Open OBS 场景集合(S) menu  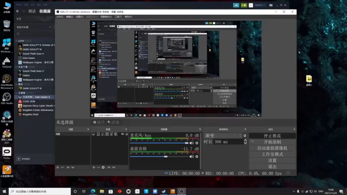pos(106,17)
